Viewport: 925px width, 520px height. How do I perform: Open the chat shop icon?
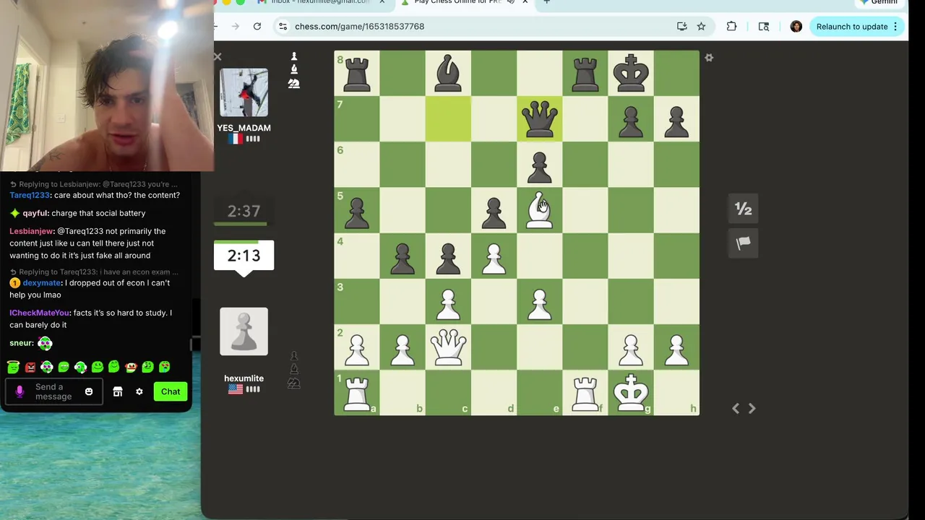pos(118,391)
